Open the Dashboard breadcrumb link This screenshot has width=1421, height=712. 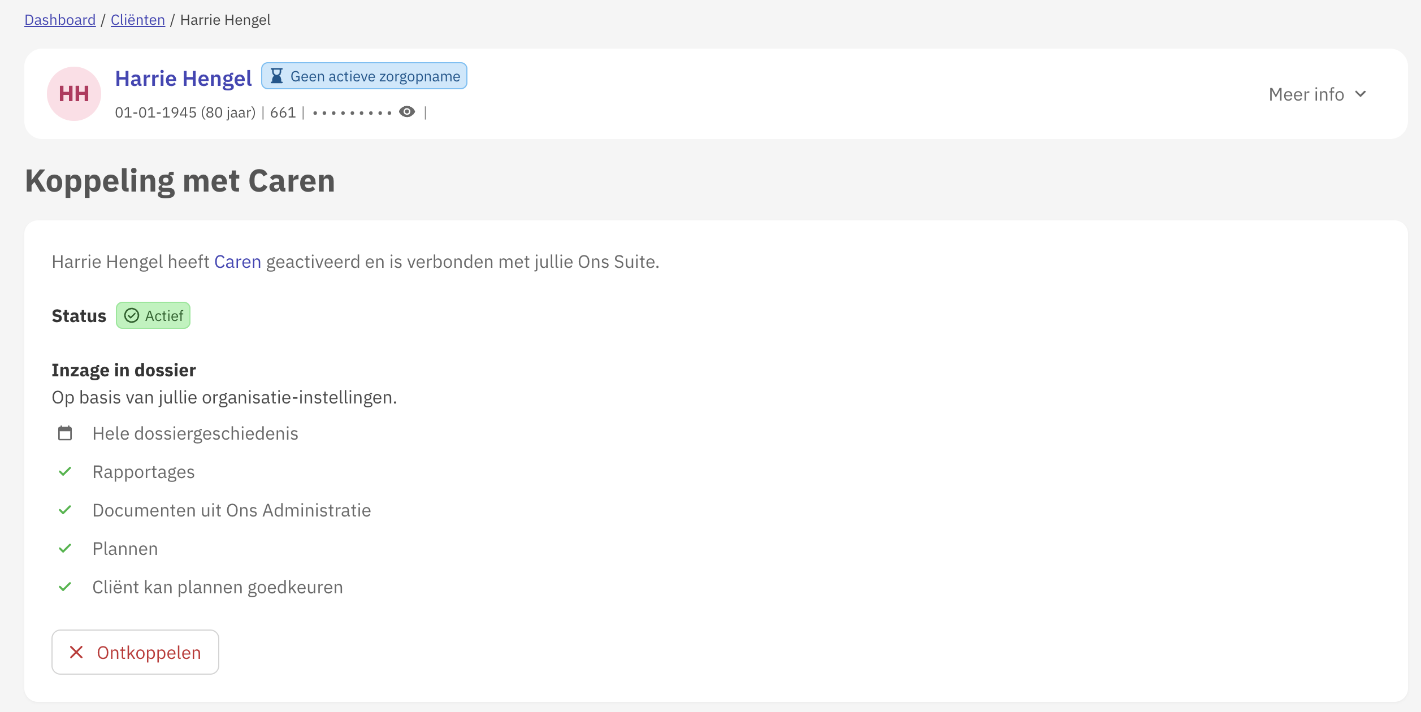pyautogui.click(x=60, y=20)
